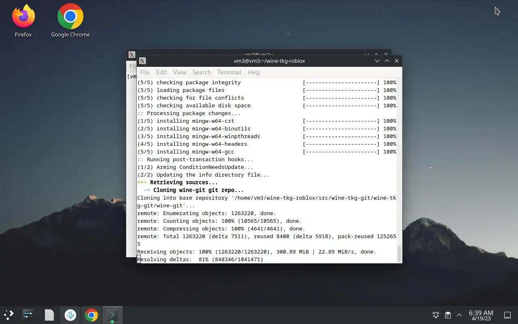Click ':: Processing package changes...' line

coord(189,113)
